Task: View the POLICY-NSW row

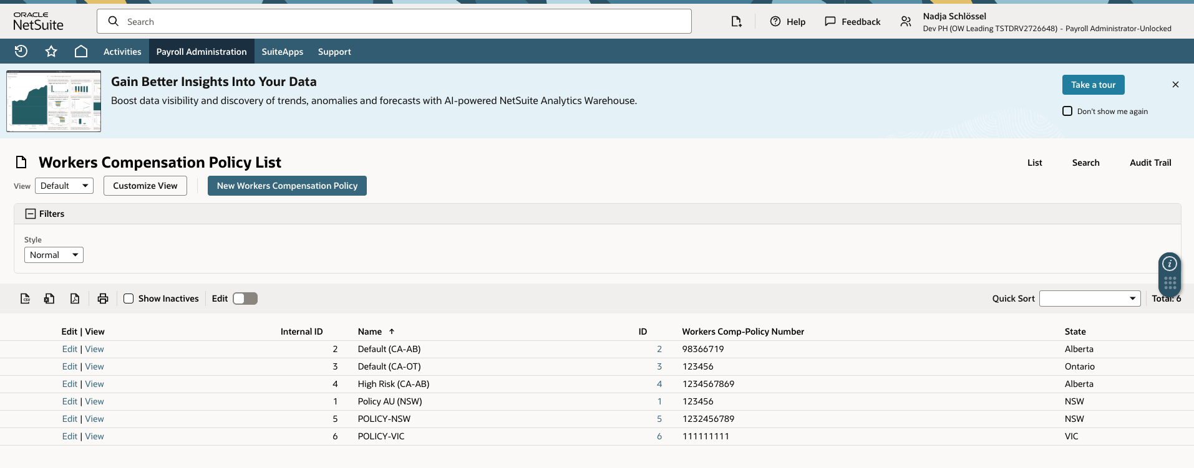Action: 95,419
